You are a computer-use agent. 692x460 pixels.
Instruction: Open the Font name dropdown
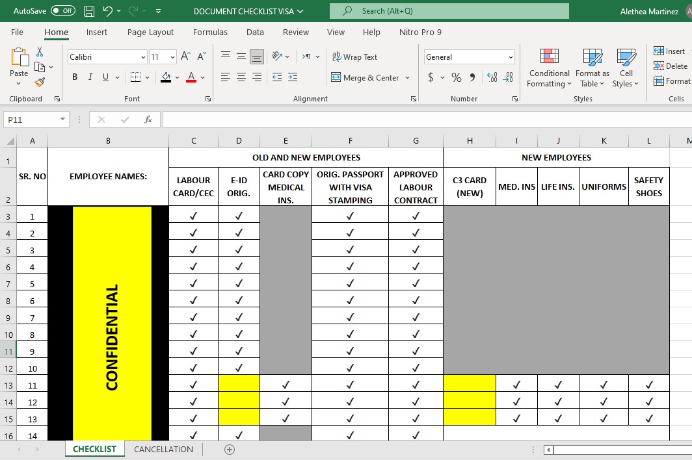pyautogui.click(x=143, y=57)
